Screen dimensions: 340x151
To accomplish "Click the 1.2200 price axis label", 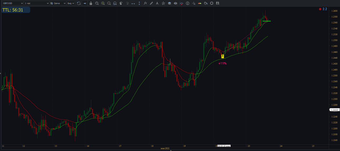I will (335, 128).
